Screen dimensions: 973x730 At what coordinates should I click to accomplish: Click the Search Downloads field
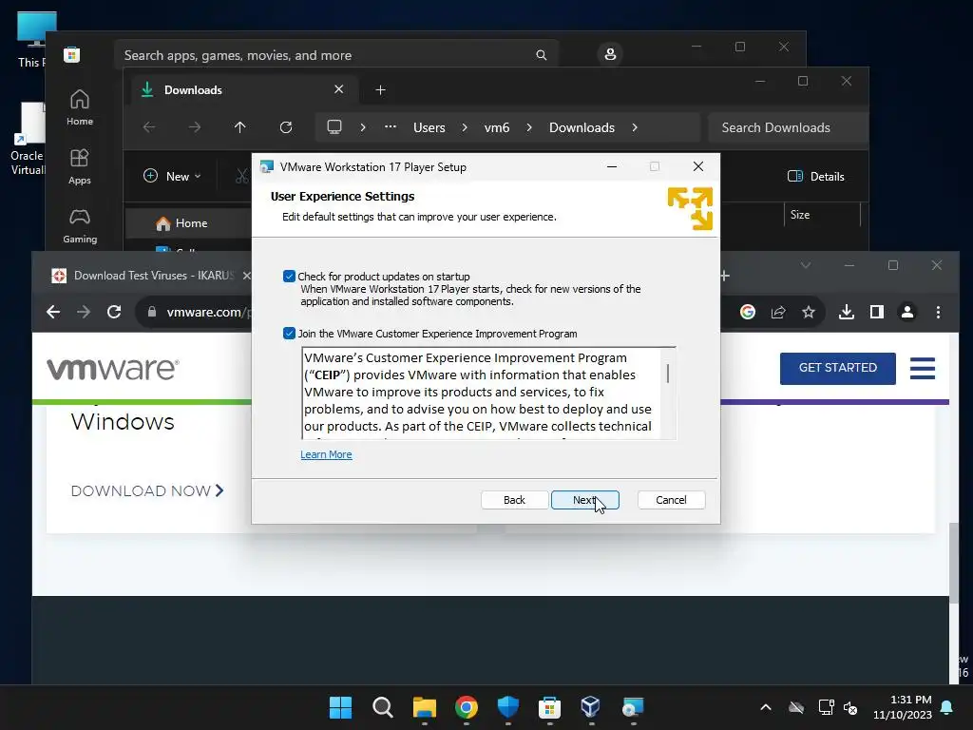click(787, 127)
